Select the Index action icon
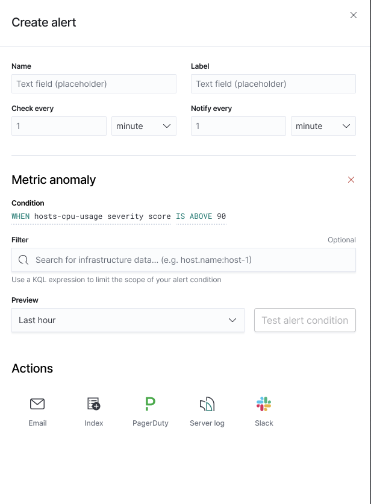Screen dimensions: 371x504 tap(93, 404)
